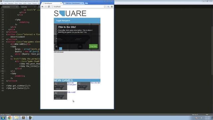Close the Edit Post - GameSquare tab
213x120 pixels.
[x=82, y=3]
